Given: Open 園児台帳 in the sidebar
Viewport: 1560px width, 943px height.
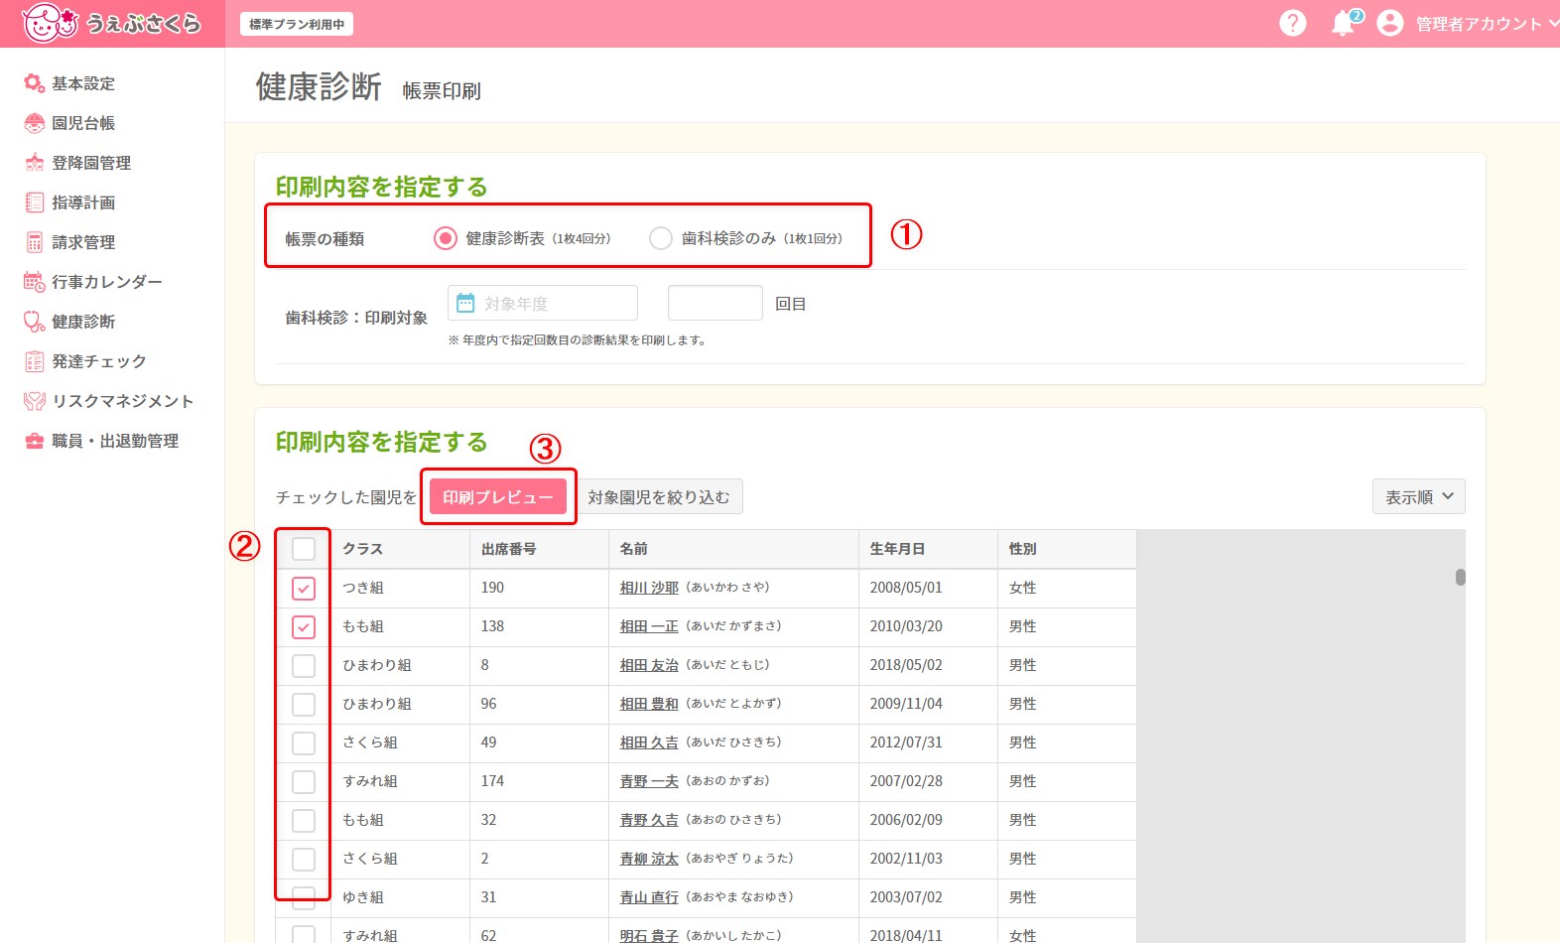Looking at the screenshot, I should coord(83,123).
